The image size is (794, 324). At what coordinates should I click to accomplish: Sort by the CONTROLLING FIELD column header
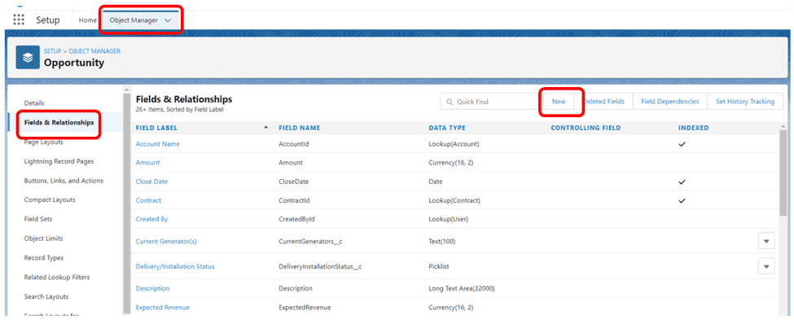(x=586, y=128)
